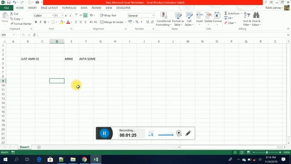Activate the Format Painter
291x164 pixels.
(x=21, y=24)
